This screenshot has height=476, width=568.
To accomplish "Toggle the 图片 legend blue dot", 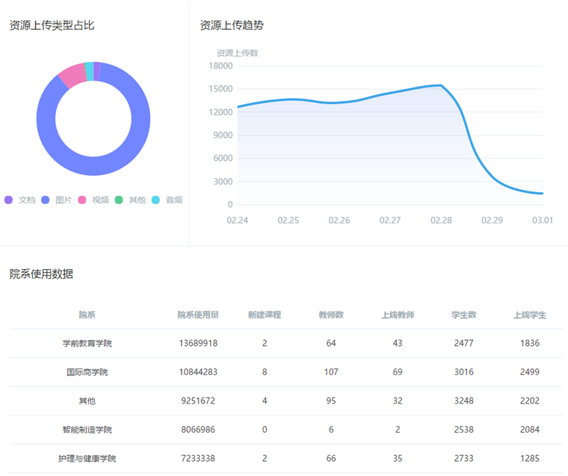I will coord(46,200).
